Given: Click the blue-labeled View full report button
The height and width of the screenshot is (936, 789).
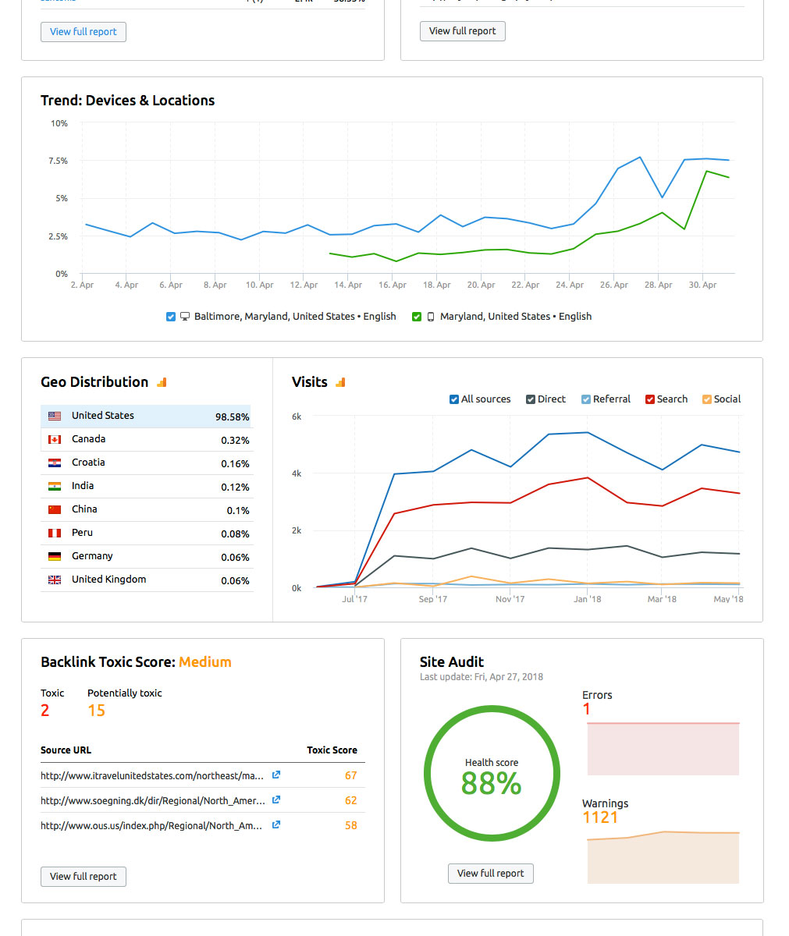Looking at the screenshot, I should (84, 32).
